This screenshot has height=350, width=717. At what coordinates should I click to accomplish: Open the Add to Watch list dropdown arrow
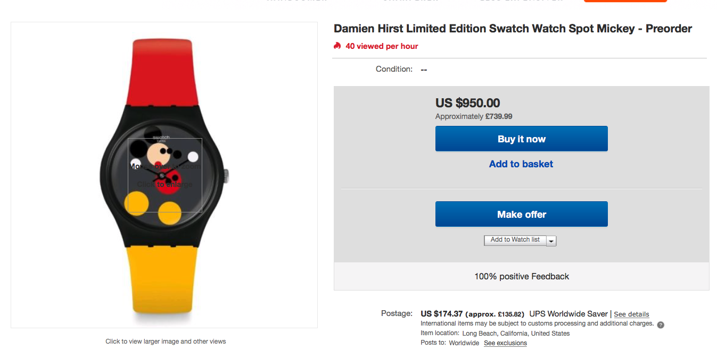pos(551,241)
